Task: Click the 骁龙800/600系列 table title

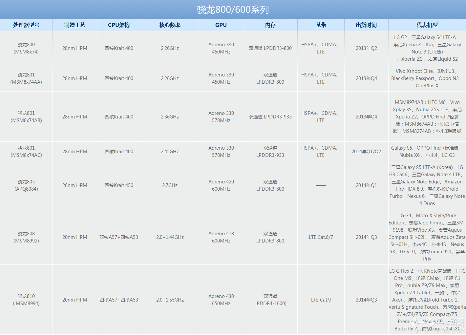Action: tap(233, 10)
